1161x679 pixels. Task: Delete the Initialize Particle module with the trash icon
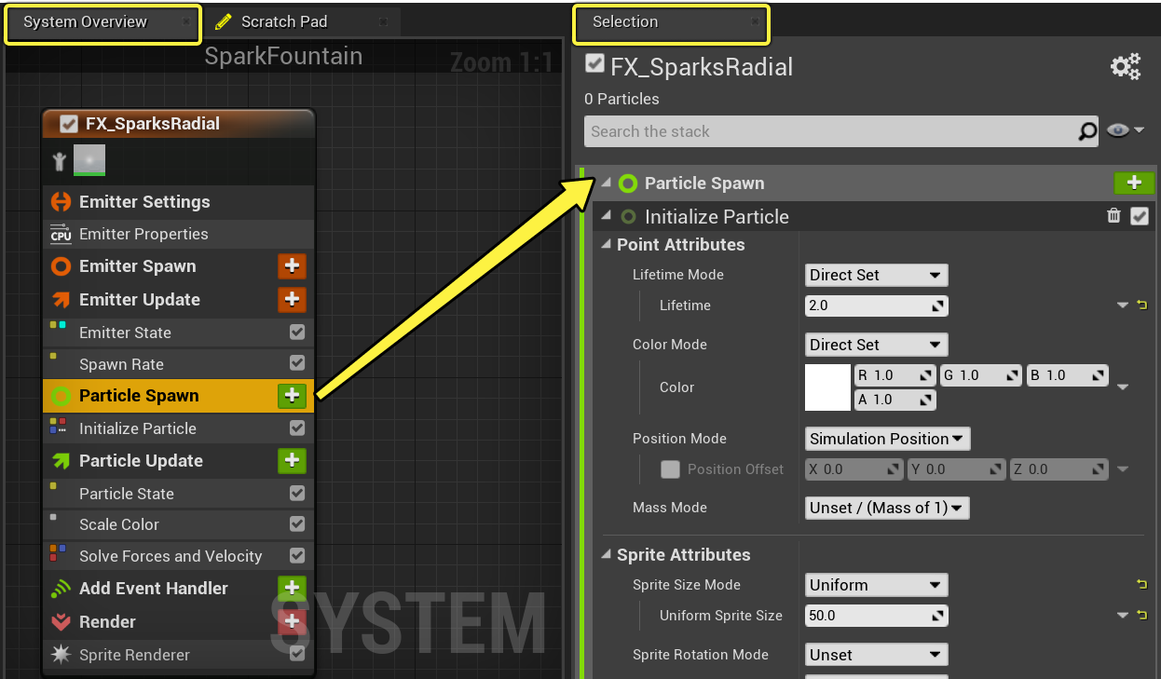coord(1113,216)
